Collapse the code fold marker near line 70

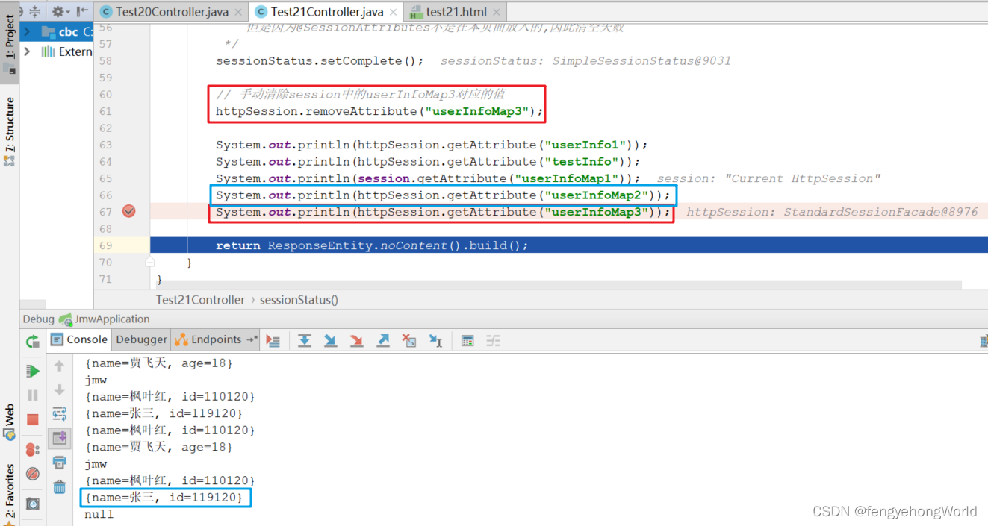149,261
